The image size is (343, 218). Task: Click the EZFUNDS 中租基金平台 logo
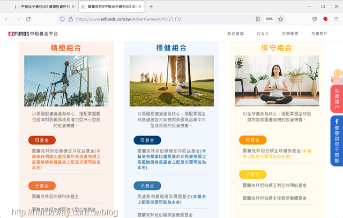[x=33, y=34]
